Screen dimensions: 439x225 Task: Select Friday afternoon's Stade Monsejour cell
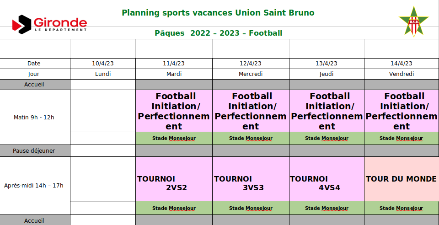tap(402, 208)
